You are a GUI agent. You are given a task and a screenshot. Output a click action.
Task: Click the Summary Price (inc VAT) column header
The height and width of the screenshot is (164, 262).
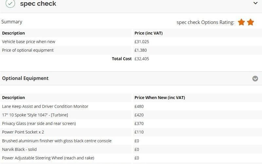click(149, 33)
